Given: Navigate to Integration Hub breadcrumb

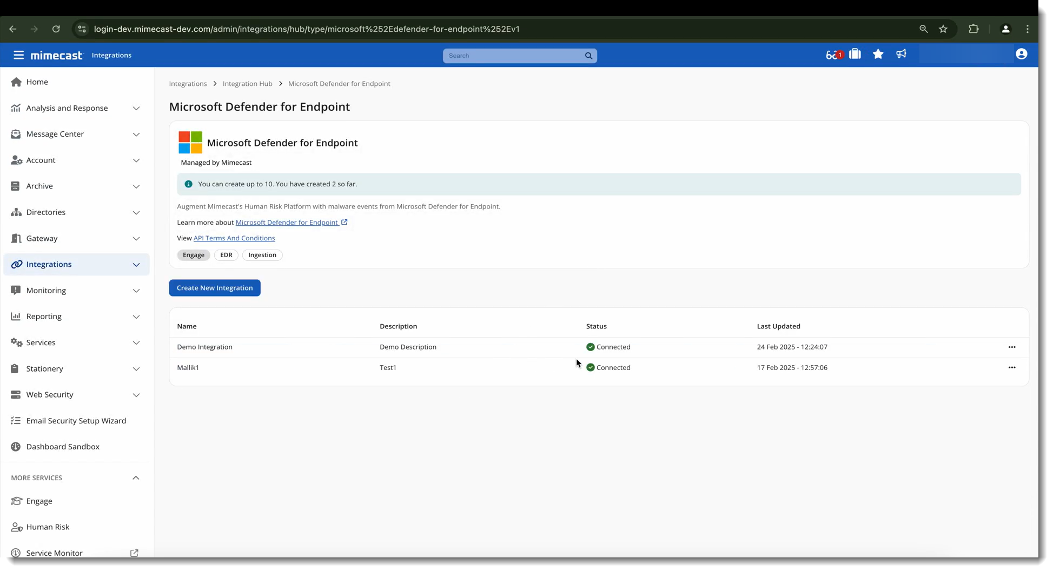Looking at the screenshot, I should coord(247,84).
